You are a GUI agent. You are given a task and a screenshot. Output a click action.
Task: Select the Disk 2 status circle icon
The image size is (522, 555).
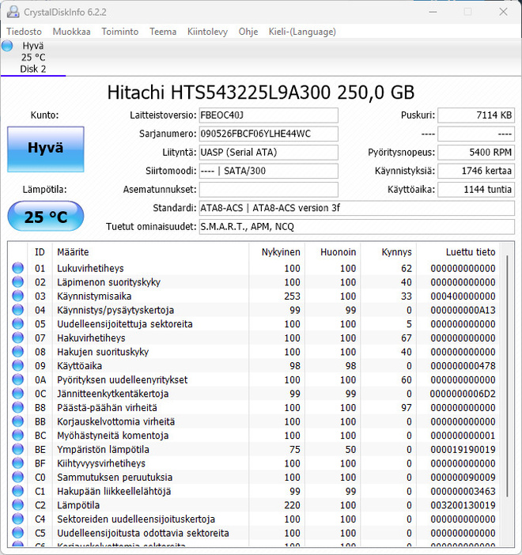[7, 46]
